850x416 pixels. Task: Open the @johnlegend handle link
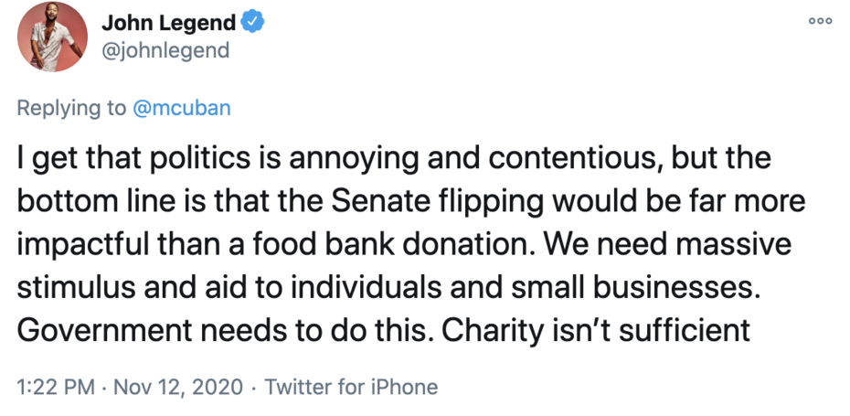165,49
